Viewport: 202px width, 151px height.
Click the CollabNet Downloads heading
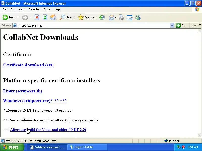click(x=41, y=37)
